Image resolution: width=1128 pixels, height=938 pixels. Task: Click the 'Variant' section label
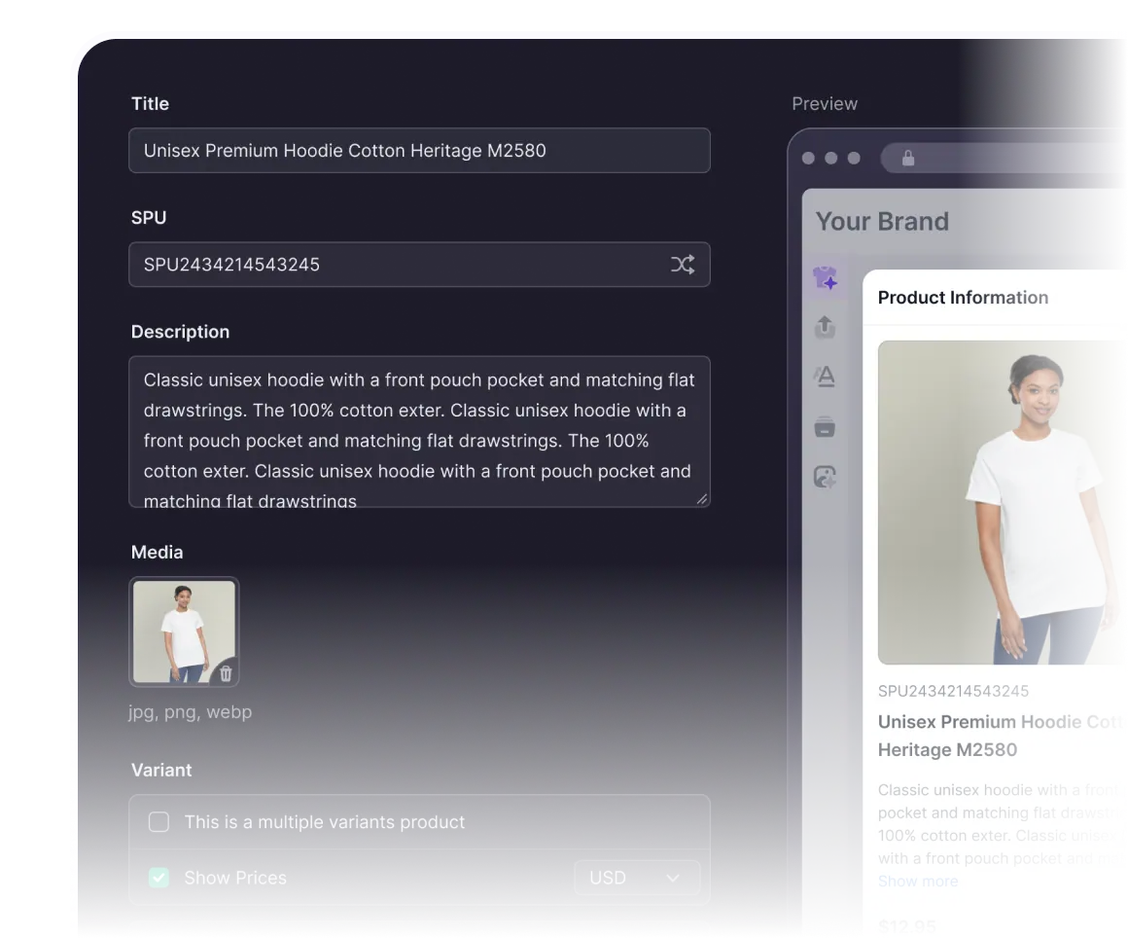pyautogui.click(x=161, y=771)
